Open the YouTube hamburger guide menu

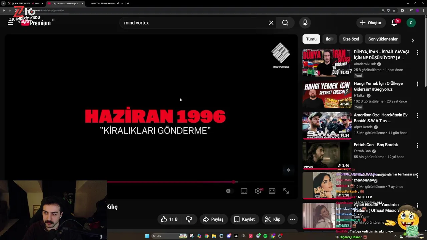click(10, 23)
